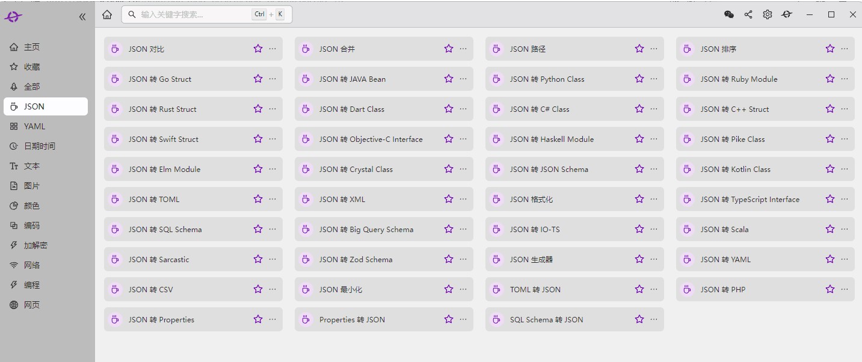Open JSON 转 JSON Schema tool
862x362 pixels.
tap(574, 169)
